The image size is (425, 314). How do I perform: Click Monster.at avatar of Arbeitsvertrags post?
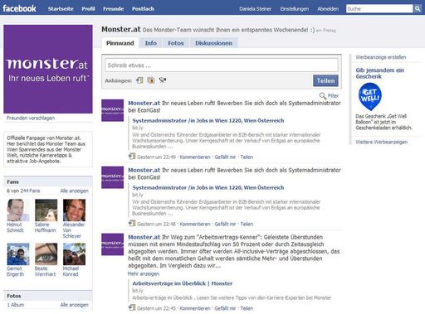click(112, 244)
